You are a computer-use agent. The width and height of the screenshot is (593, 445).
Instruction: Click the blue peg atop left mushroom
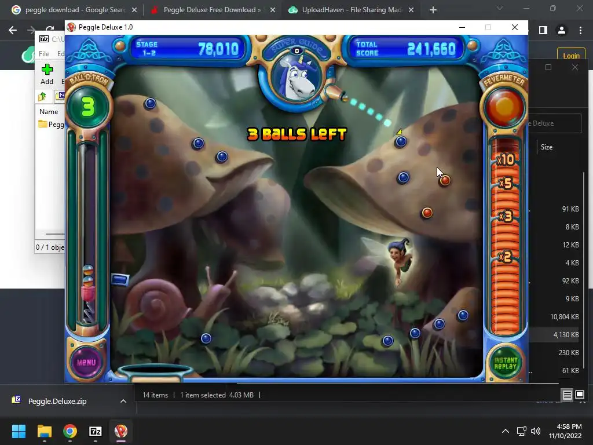tap(150, 103)
